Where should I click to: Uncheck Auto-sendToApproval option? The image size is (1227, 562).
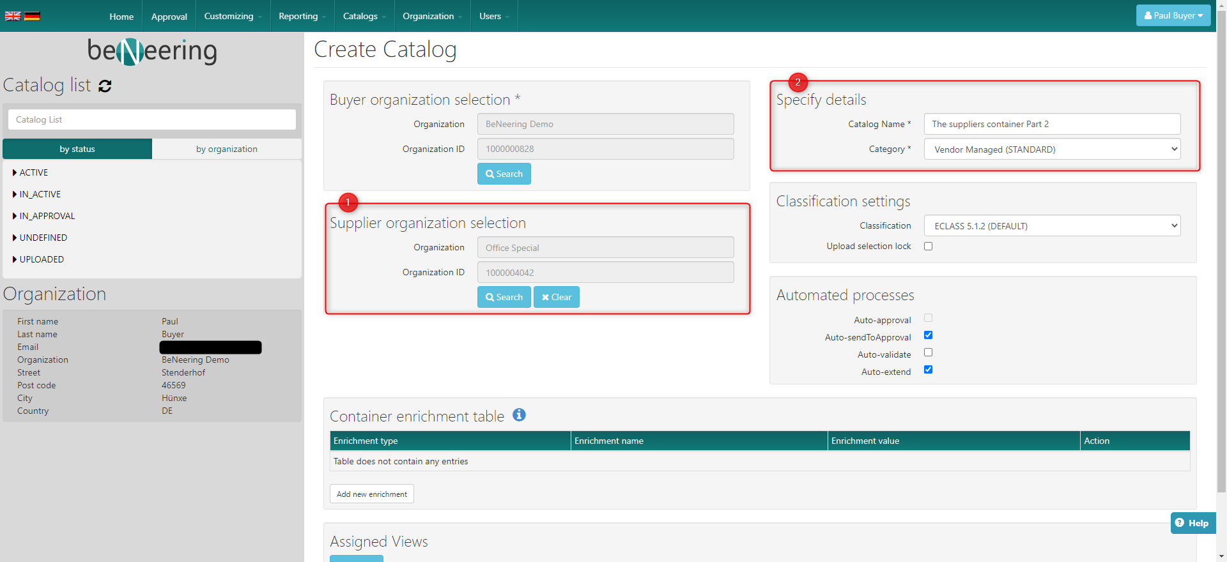pos(928,335)
